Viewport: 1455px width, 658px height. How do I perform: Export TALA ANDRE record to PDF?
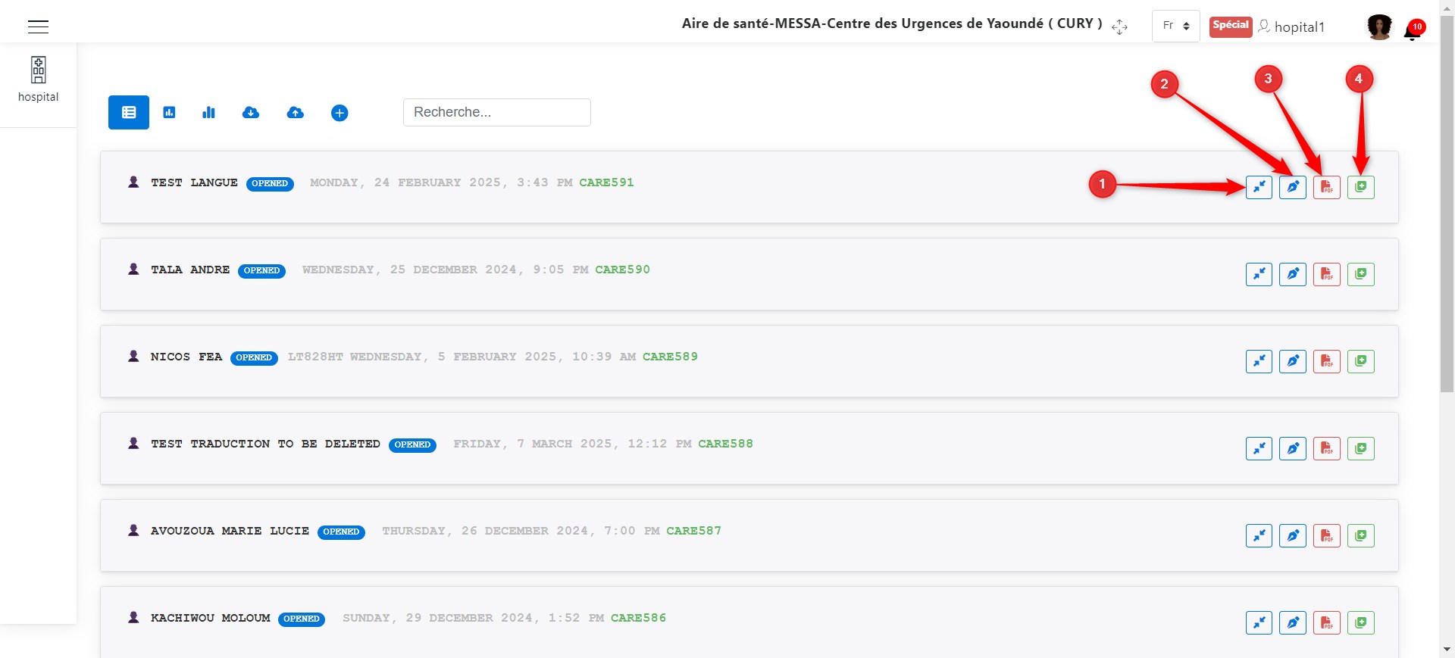coord(1327,274)
